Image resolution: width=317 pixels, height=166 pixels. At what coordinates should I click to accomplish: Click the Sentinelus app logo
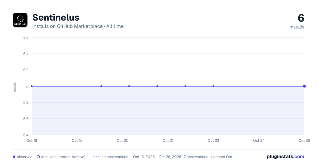(x=20, y=20)
